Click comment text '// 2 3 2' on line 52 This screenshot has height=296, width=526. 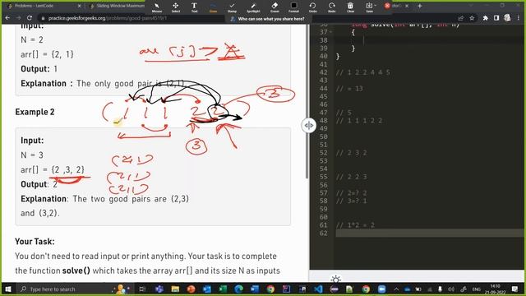click(x=352, y=153)
